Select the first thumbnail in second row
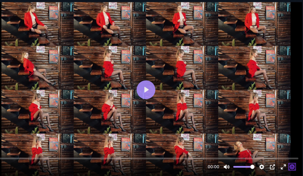 37,68
